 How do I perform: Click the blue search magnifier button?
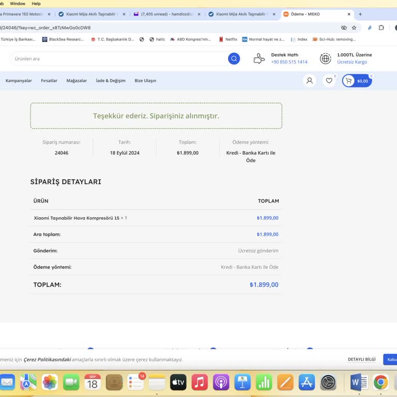[x=234, y=59]
